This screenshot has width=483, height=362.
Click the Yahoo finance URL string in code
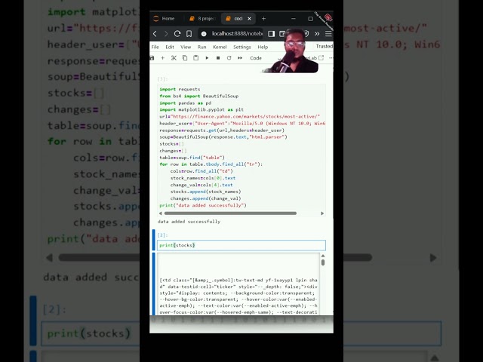pos(245,116)
